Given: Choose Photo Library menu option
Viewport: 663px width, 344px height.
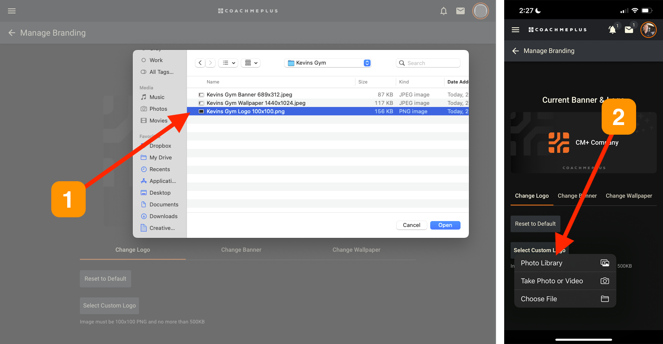Looking at the screenshot, I should (x=565, y=263).
